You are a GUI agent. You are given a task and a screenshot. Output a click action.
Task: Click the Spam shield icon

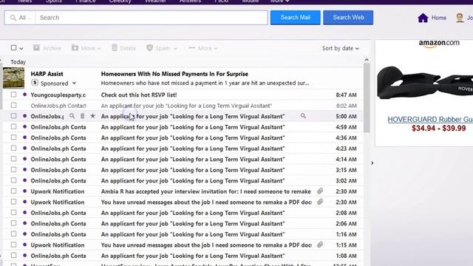(149, 47)
